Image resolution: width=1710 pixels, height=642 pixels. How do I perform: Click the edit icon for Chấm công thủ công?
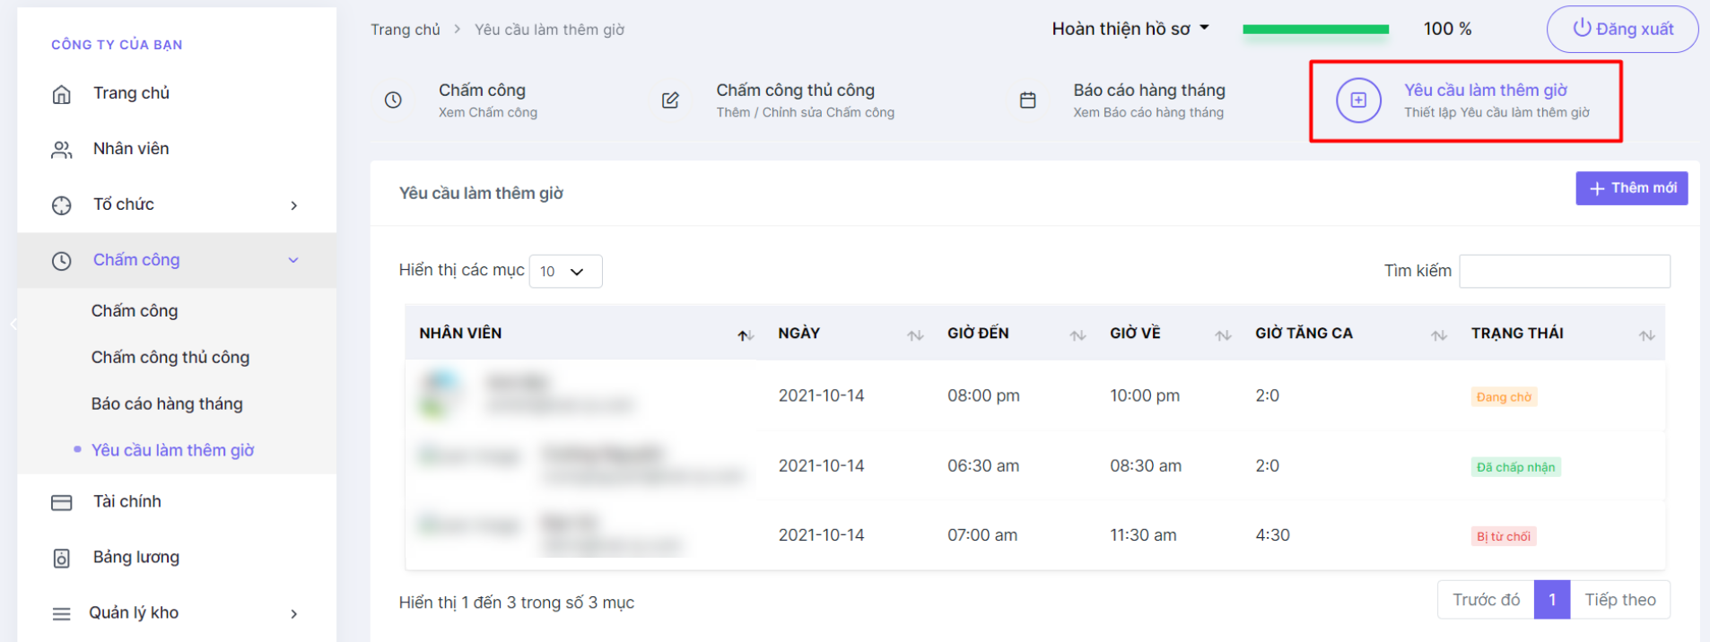[670, 100]
